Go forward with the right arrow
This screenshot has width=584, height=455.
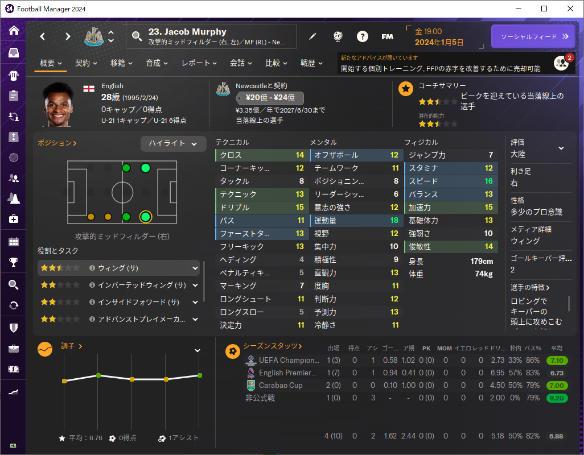point(68,36)
